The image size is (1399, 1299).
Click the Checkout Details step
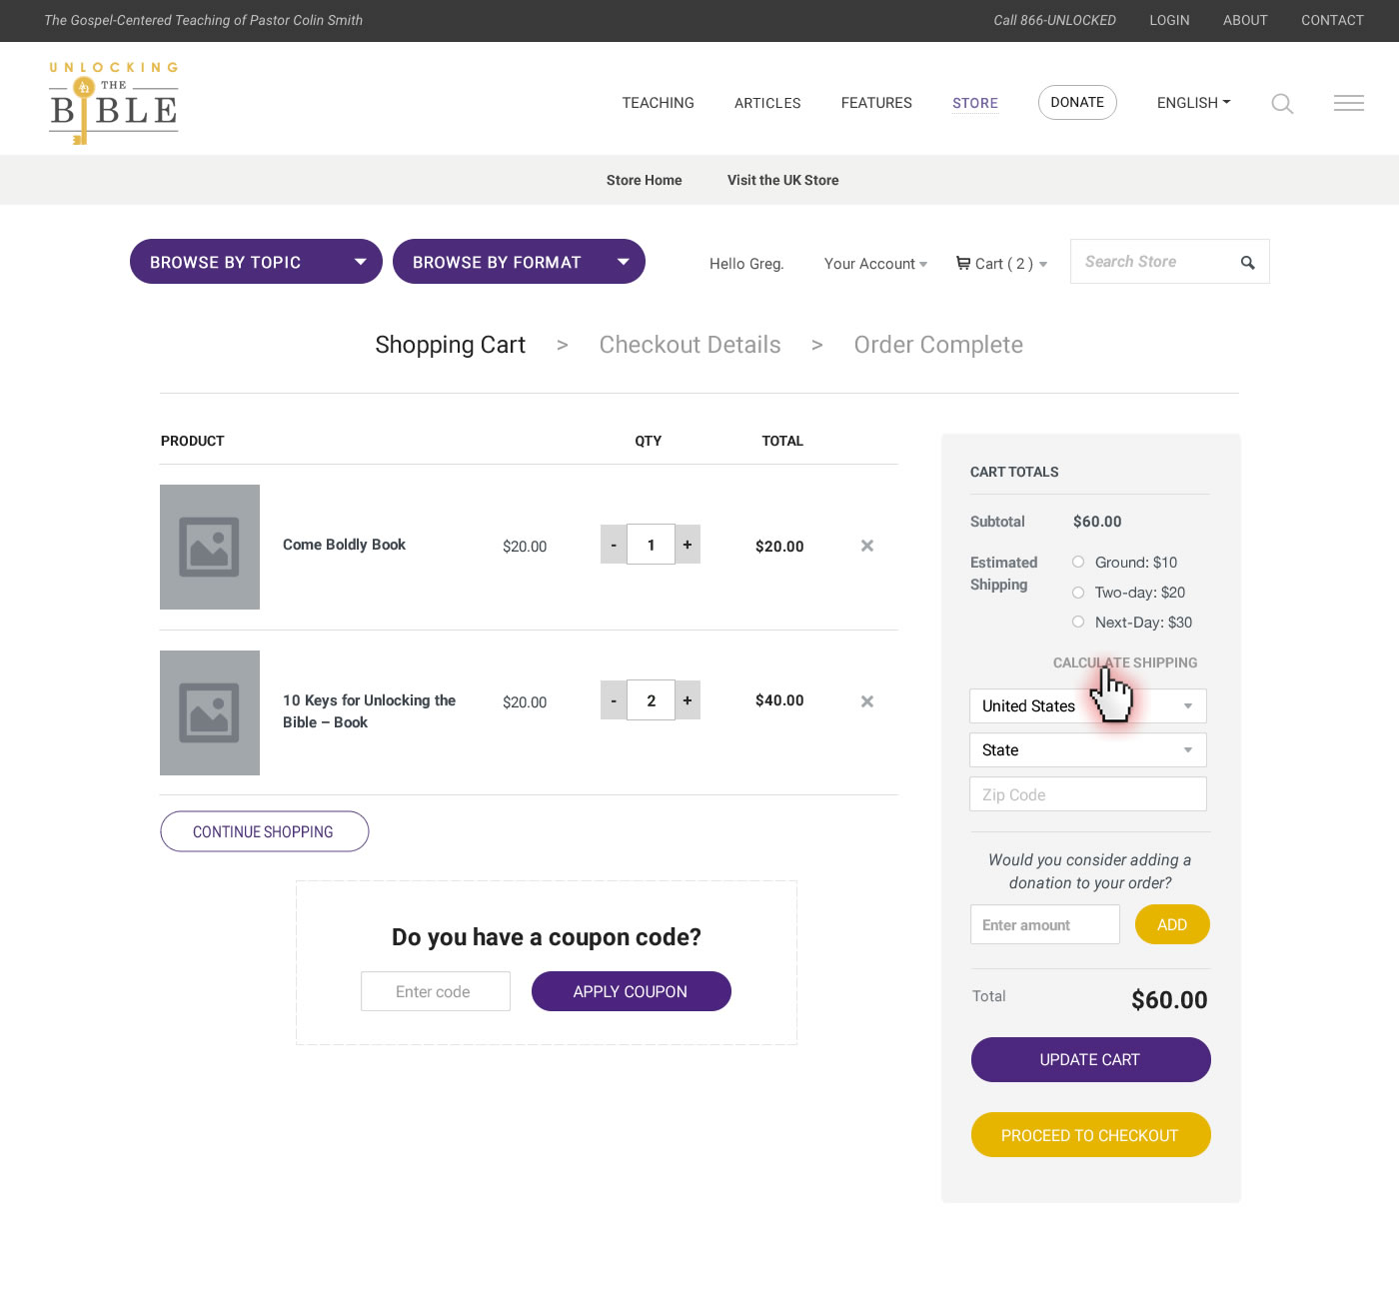coord(691,345)
